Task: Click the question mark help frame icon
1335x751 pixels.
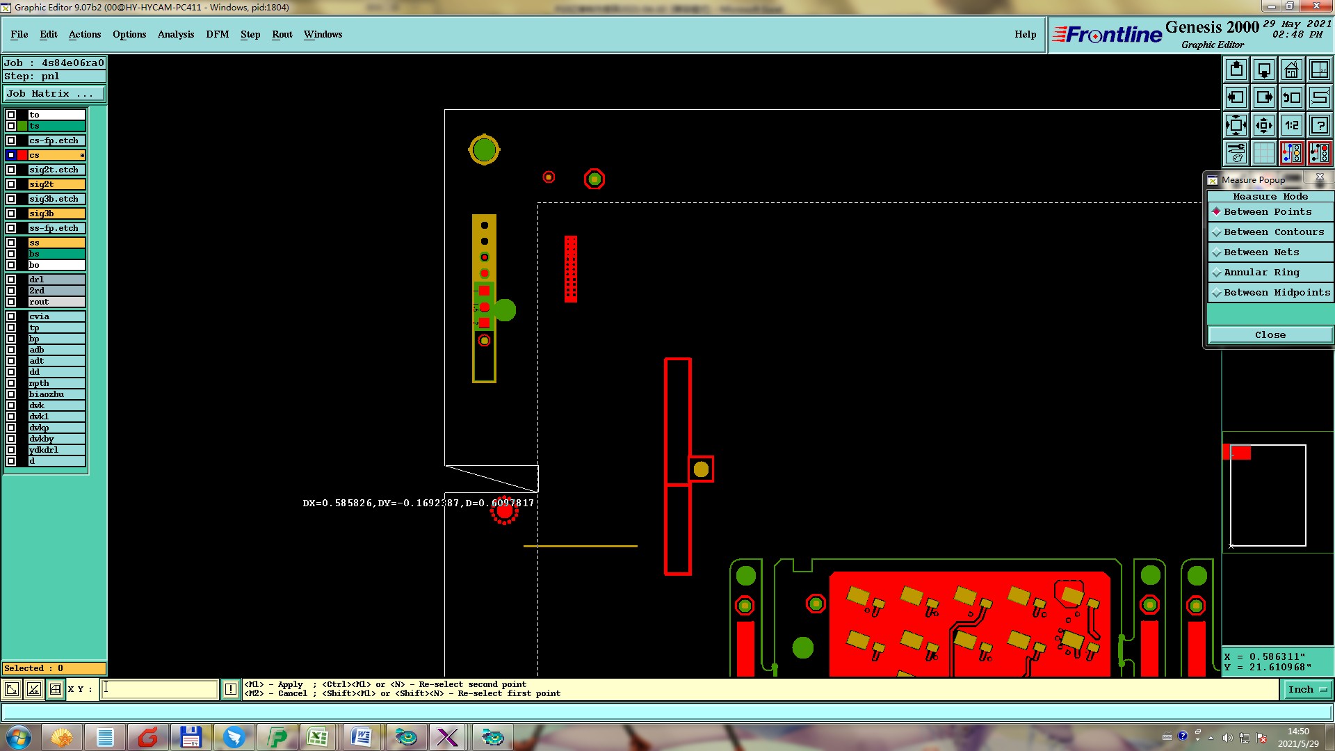Action: pyautogui.click(x=1320, y=125)
